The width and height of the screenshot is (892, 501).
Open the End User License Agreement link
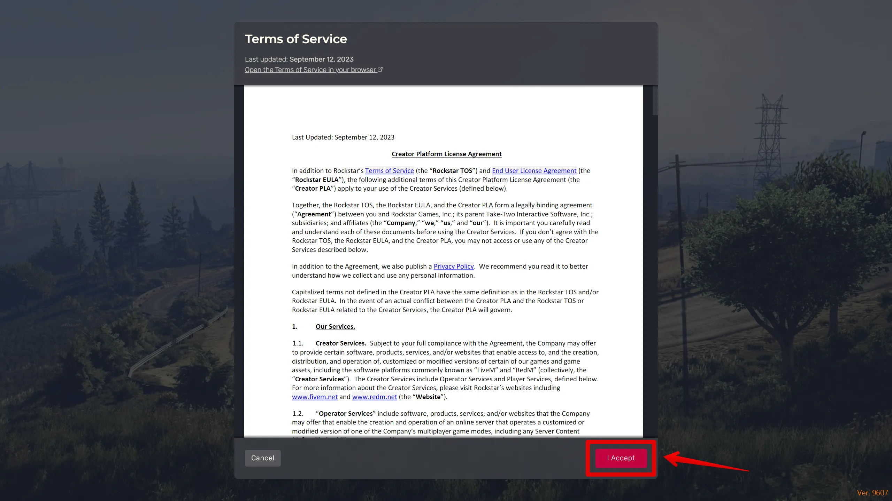534,171
